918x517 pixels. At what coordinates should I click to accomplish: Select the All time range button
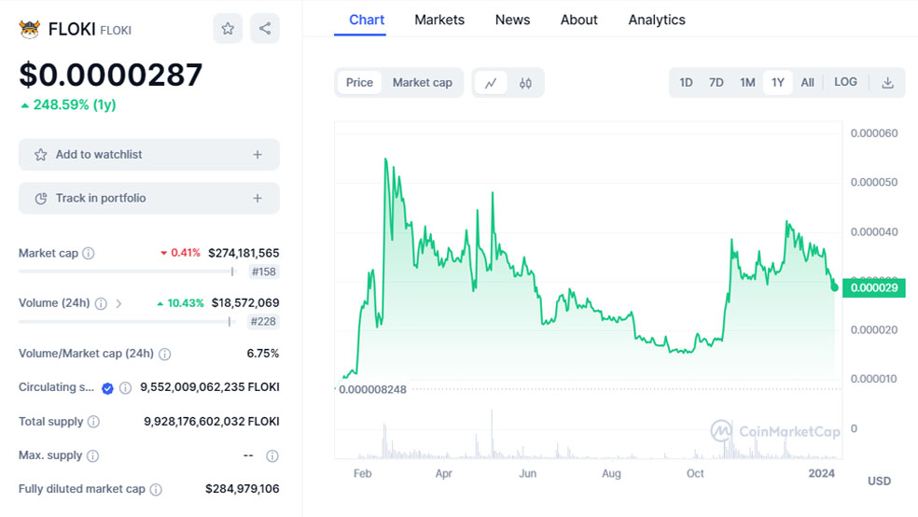click(807, 83)
